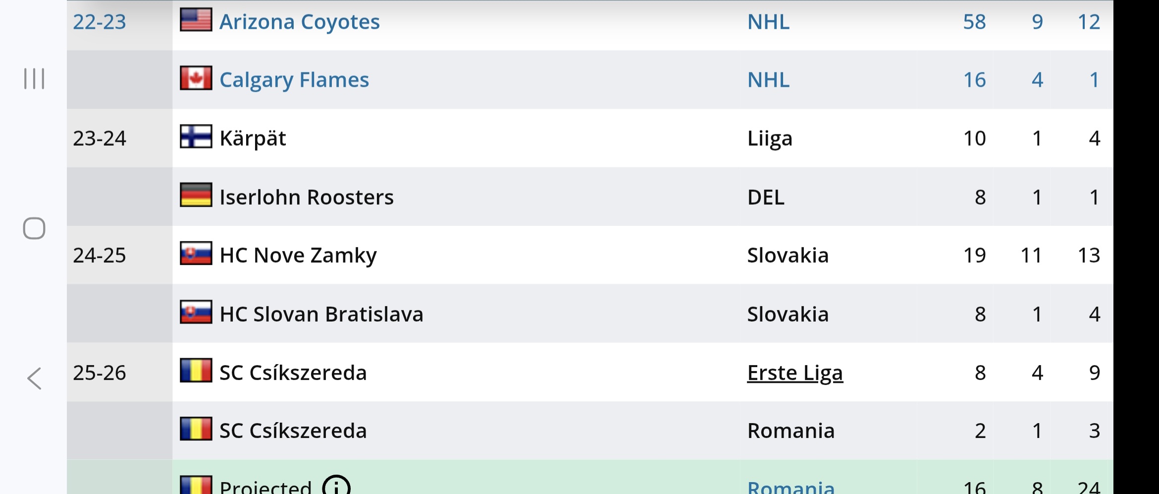Click games played 58 for Arizona Coyotes
1159x494 pixels.
click(x=974, y=22)
